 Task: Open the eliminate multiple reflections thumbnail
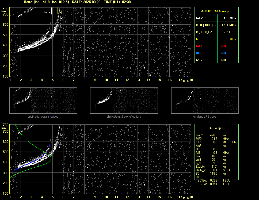pyautogui.click(x=124, y=101)
